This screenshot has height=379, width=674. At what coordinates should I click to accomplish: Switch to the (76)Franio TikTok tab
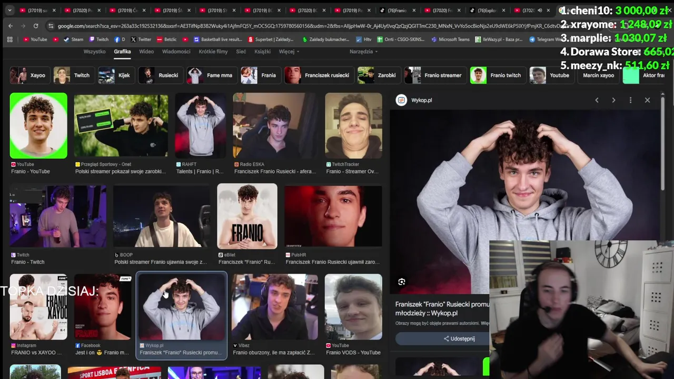pos(399,10)
